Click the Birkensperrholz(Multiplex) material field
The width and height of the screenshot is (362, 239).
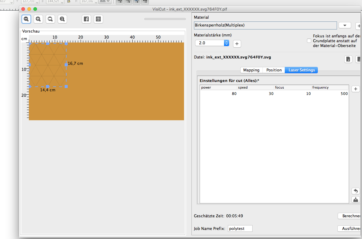pyautogui.click(x=265, y=25)
